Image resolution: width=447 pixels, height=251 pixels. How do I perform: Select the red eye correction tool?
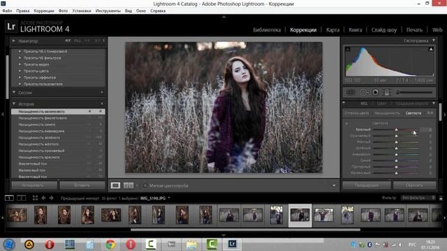pyautogui.click(x=376, y=92)
